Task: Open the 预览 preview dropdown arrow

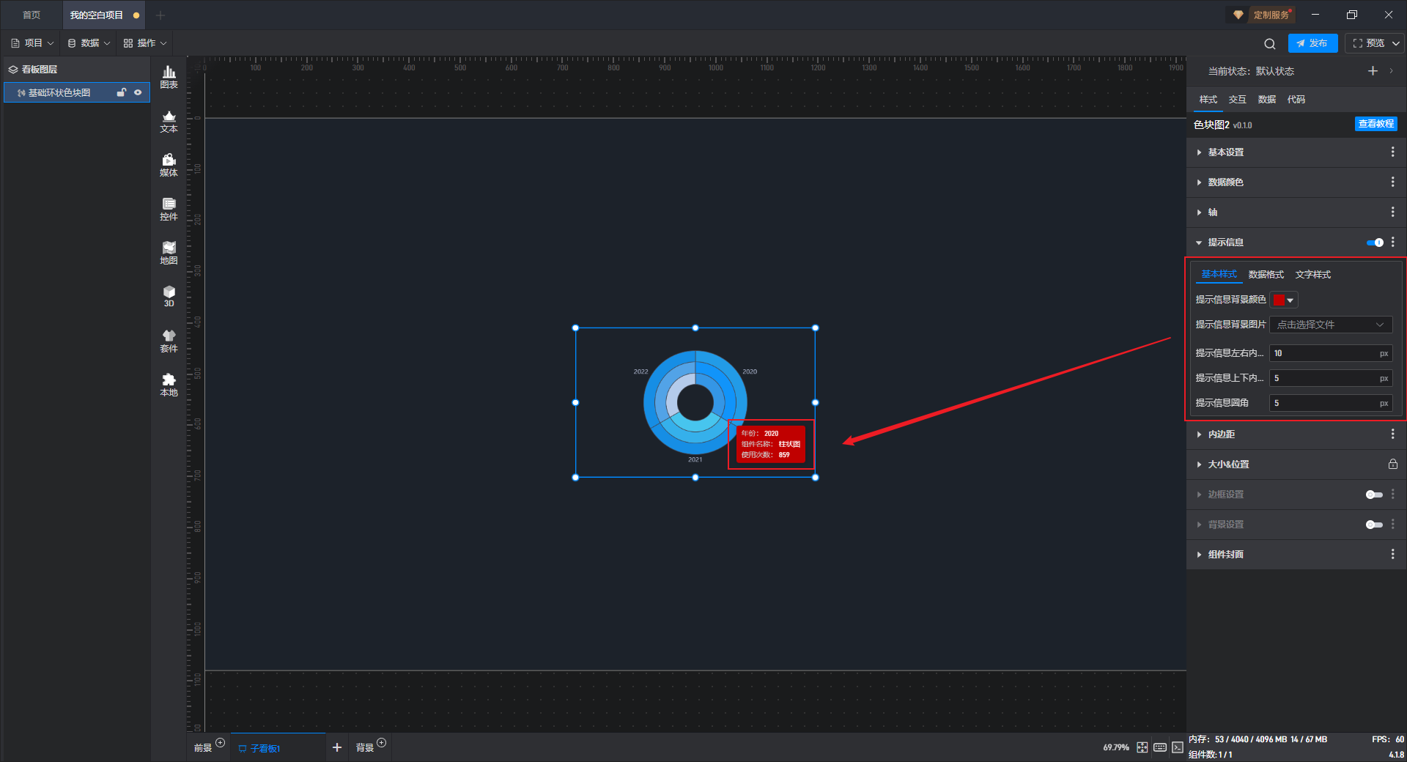Action: tap(1396, 43)
